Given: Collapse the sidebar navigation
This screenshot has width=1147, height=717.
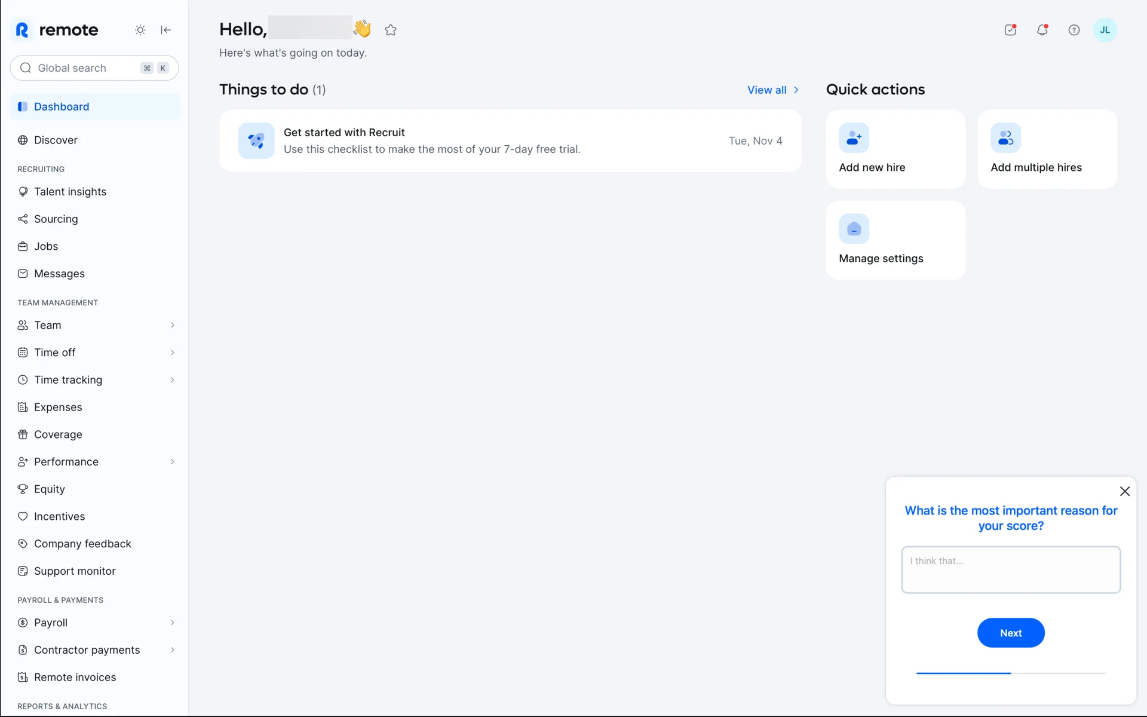Looking at the screenshot, I should [x=166, y=30].
